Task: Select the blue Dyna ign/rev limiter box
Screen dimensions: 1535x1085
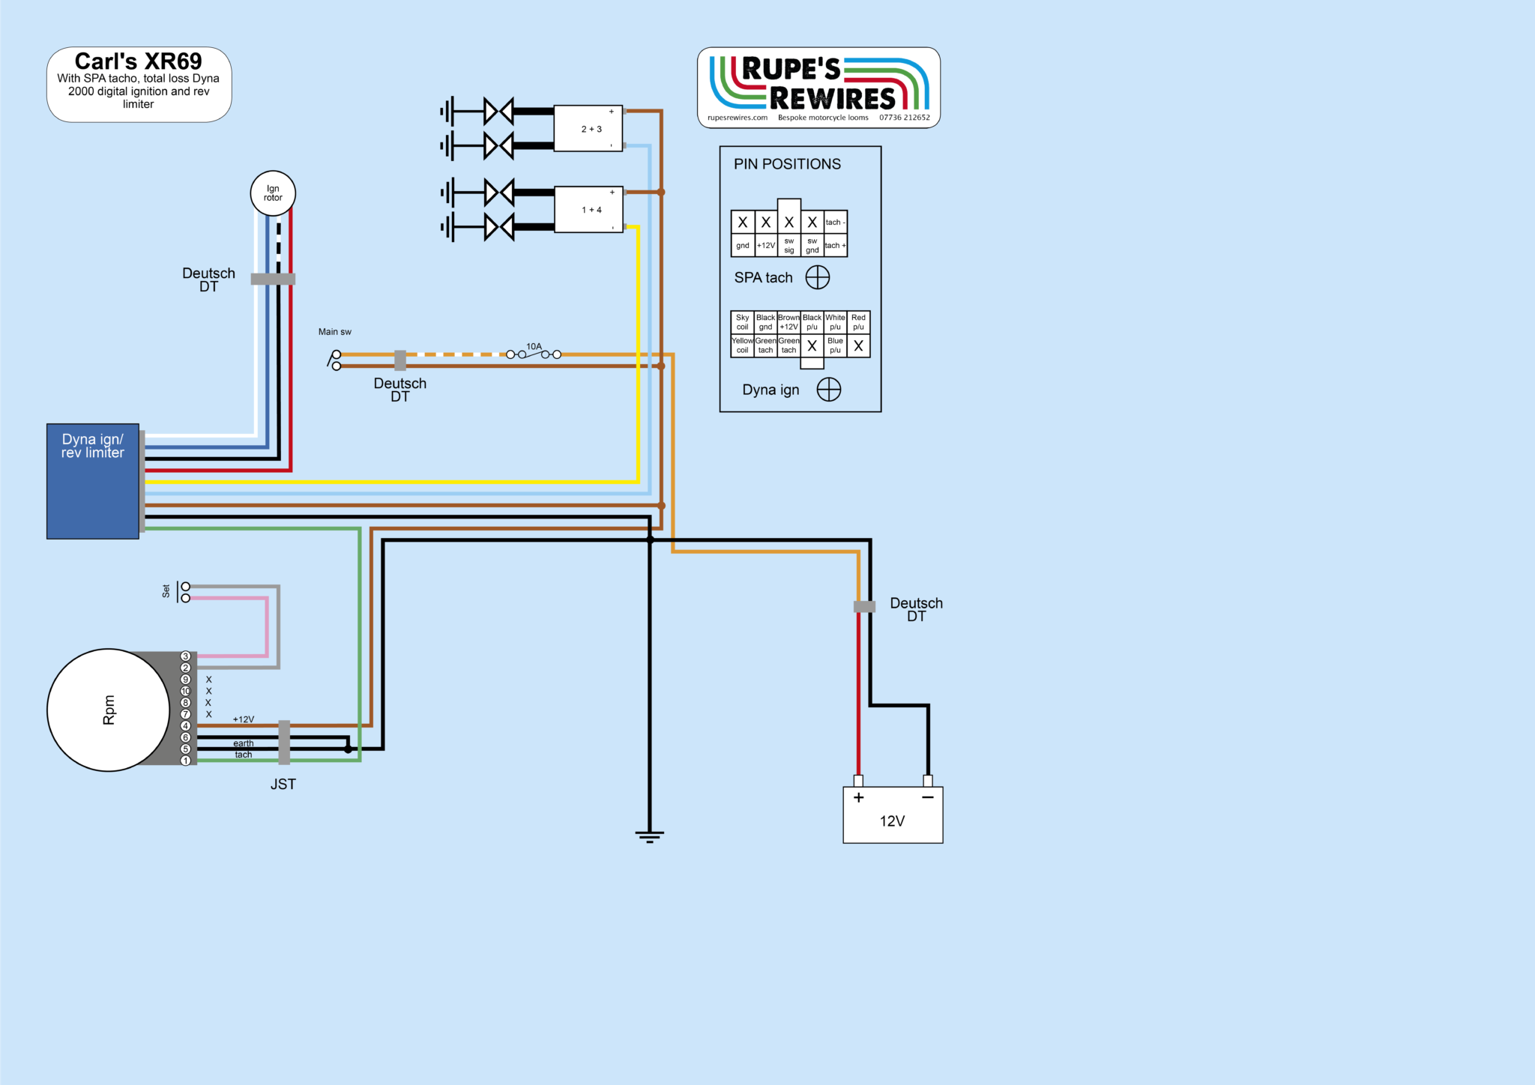Action: click(x=93, y=481)
